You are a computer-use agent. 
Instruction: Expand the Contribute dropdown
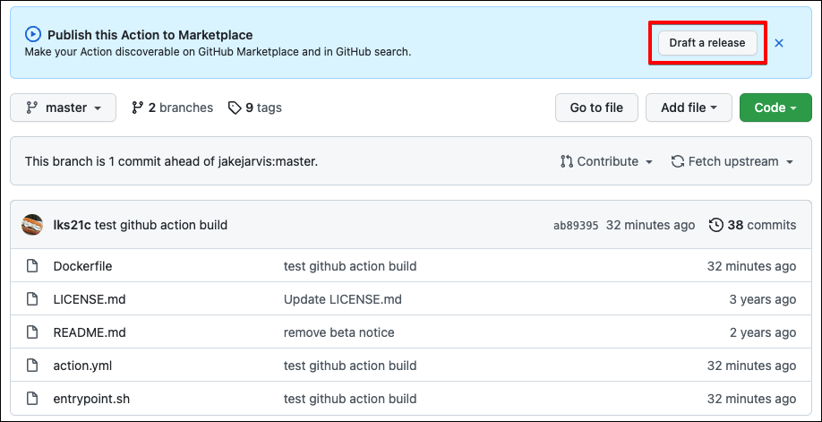[606, 161]
